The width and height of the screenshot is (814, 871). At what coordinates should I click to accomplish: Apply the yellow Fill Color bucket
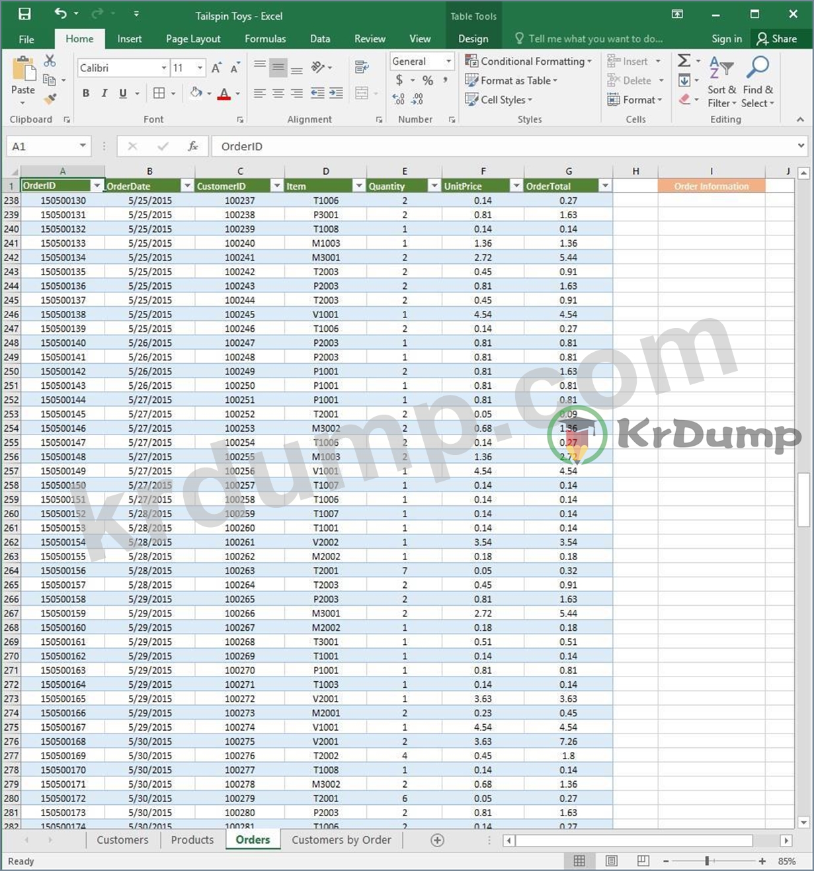[196, 93]
